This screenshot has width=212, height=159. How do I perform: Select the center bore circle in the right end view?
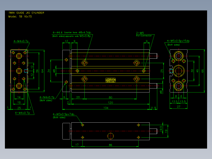point(179,71)
